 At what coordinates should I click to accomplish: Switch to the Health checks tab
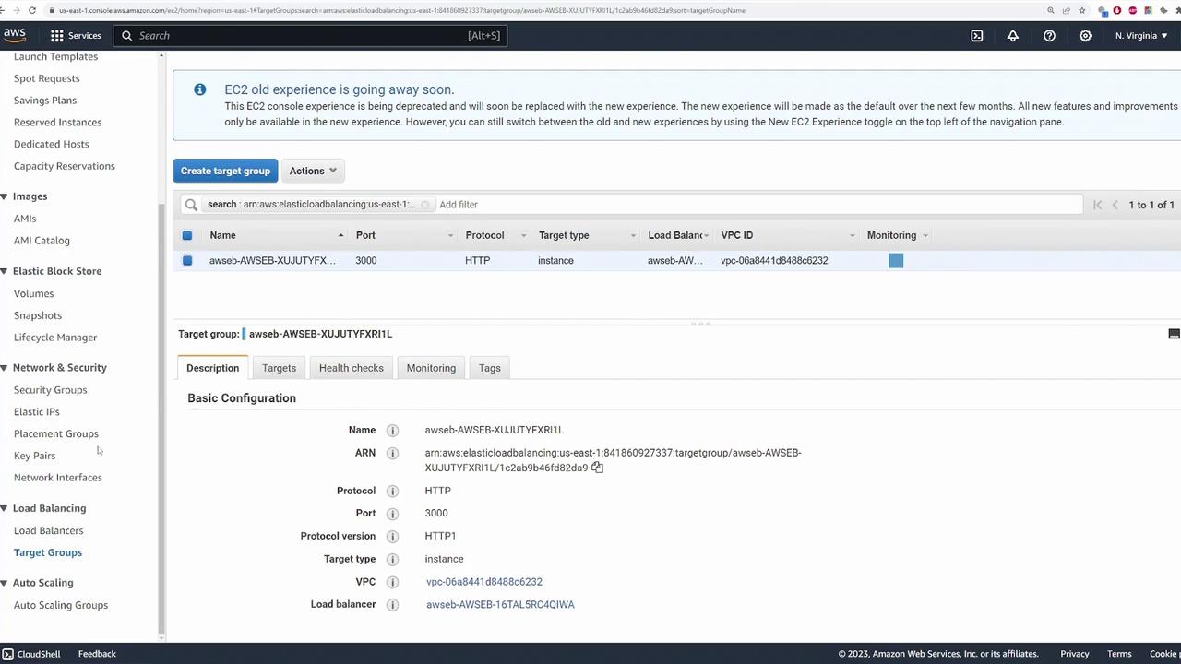click(x=352, y=368)
